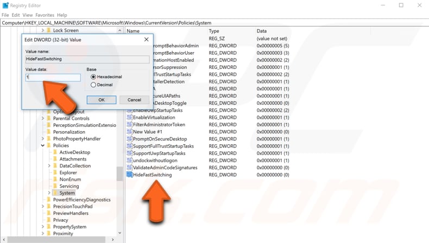The width and height of the screenshot is (429, 243).
Task: Click the folder icon of NonEnum key
Action: click(55, 179)
